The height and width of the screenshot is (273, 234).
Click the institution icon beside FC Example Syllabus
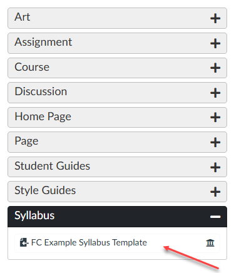click(210, 243)
